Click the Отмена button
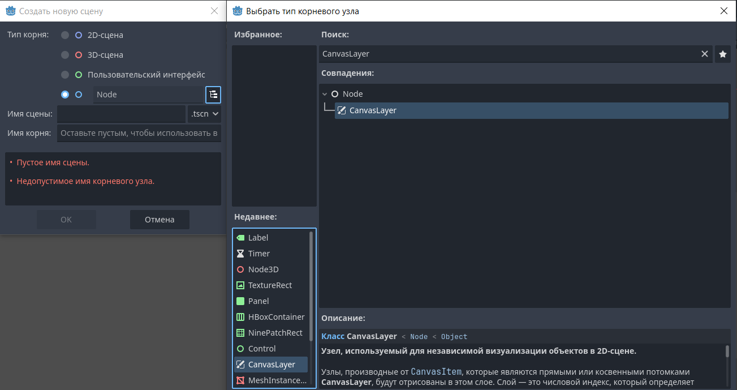The width and height of the screenshot is (737, 390). point(160,220)
